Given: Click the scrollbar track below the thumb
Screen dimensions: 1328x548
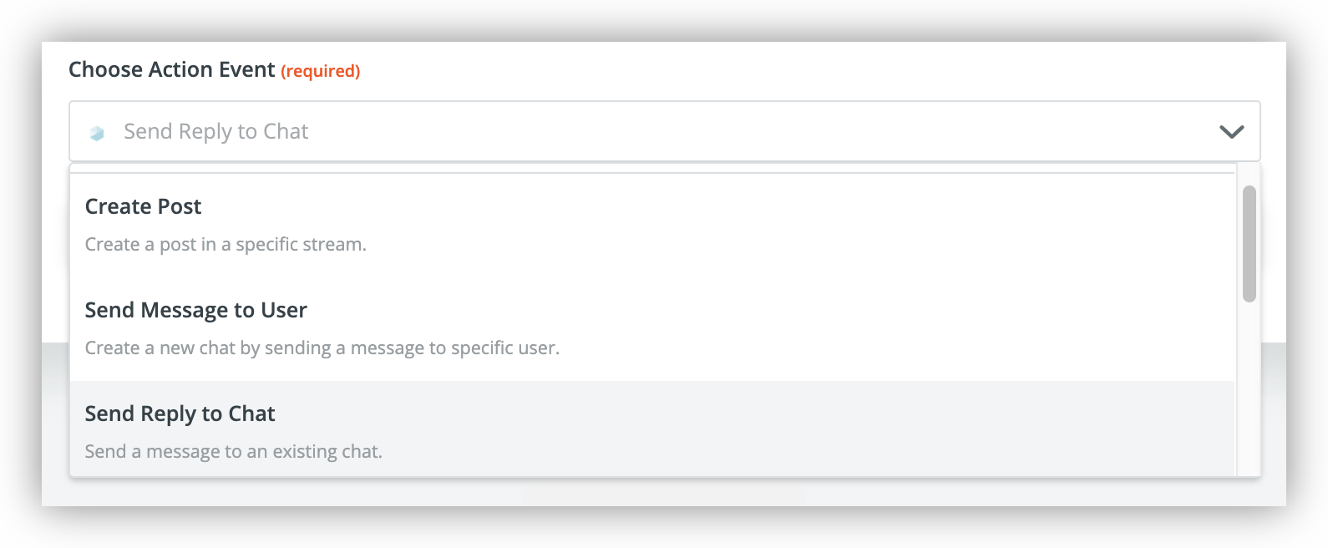Looking at the screenshot, I should pyautogui.click(x=1249, y=388).
